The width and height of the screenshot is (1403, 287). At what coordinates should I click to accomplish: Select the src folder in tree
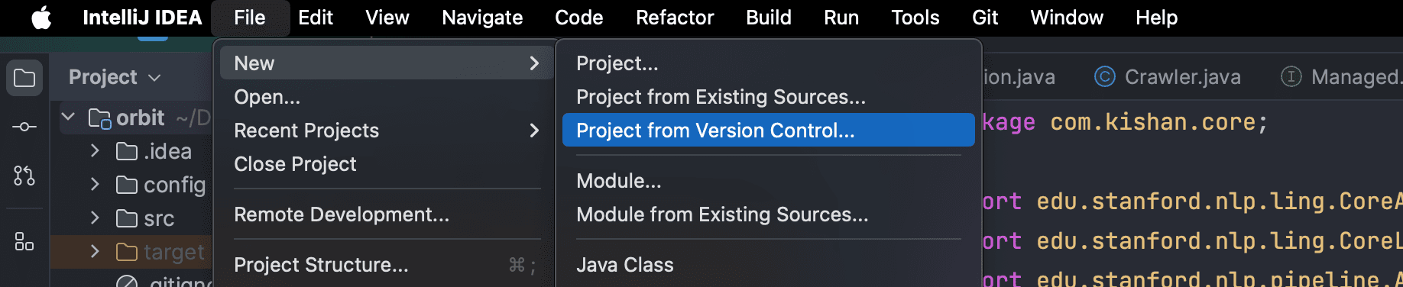coord(159,218)
